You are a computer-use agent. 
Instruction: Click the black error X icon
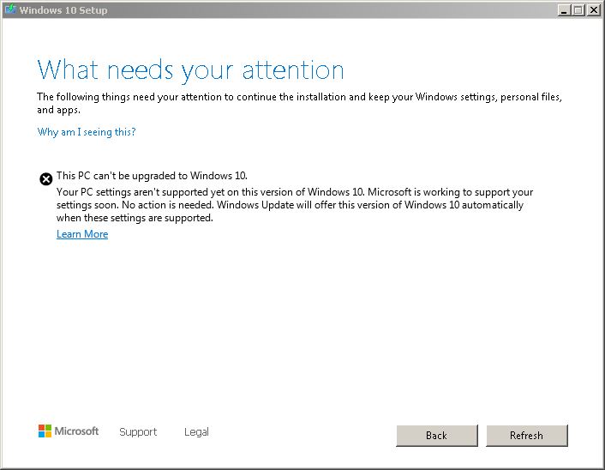pos(46,178)
